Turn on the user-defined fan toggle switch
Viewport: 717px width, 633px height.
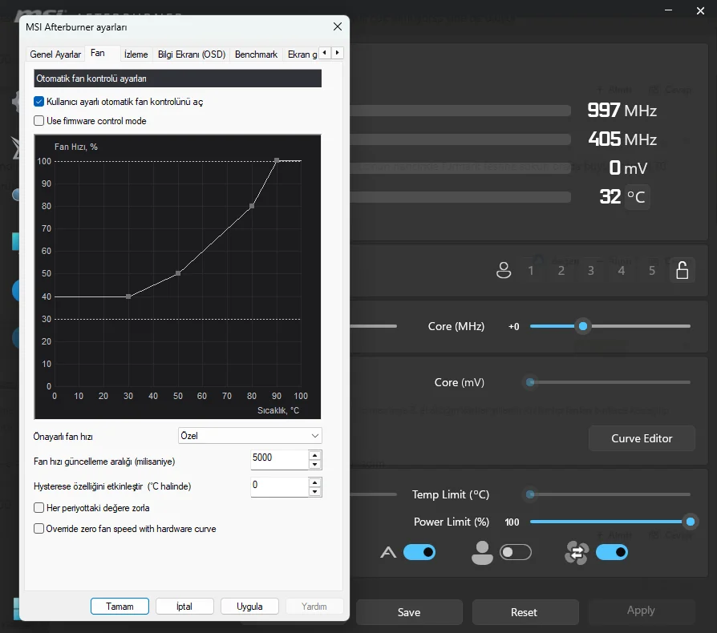pyautogui.click(x=515, y=552)
